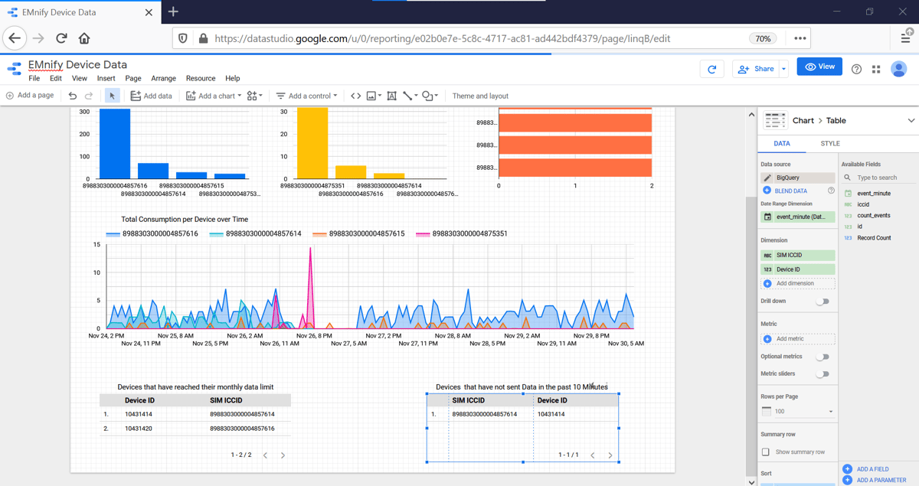Screen dimensions: 919x486
Task: Switch to the STYLE tab
Action: tap(830, 143)
